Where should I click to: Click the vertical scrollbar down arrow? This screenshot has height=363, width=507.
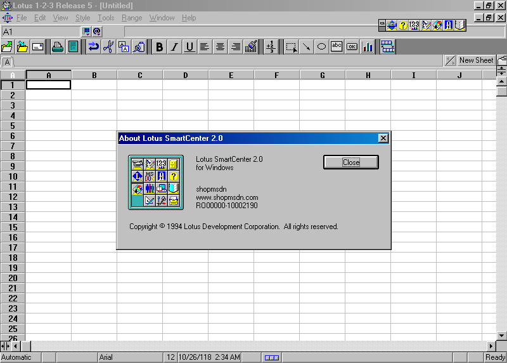[501, 335]
